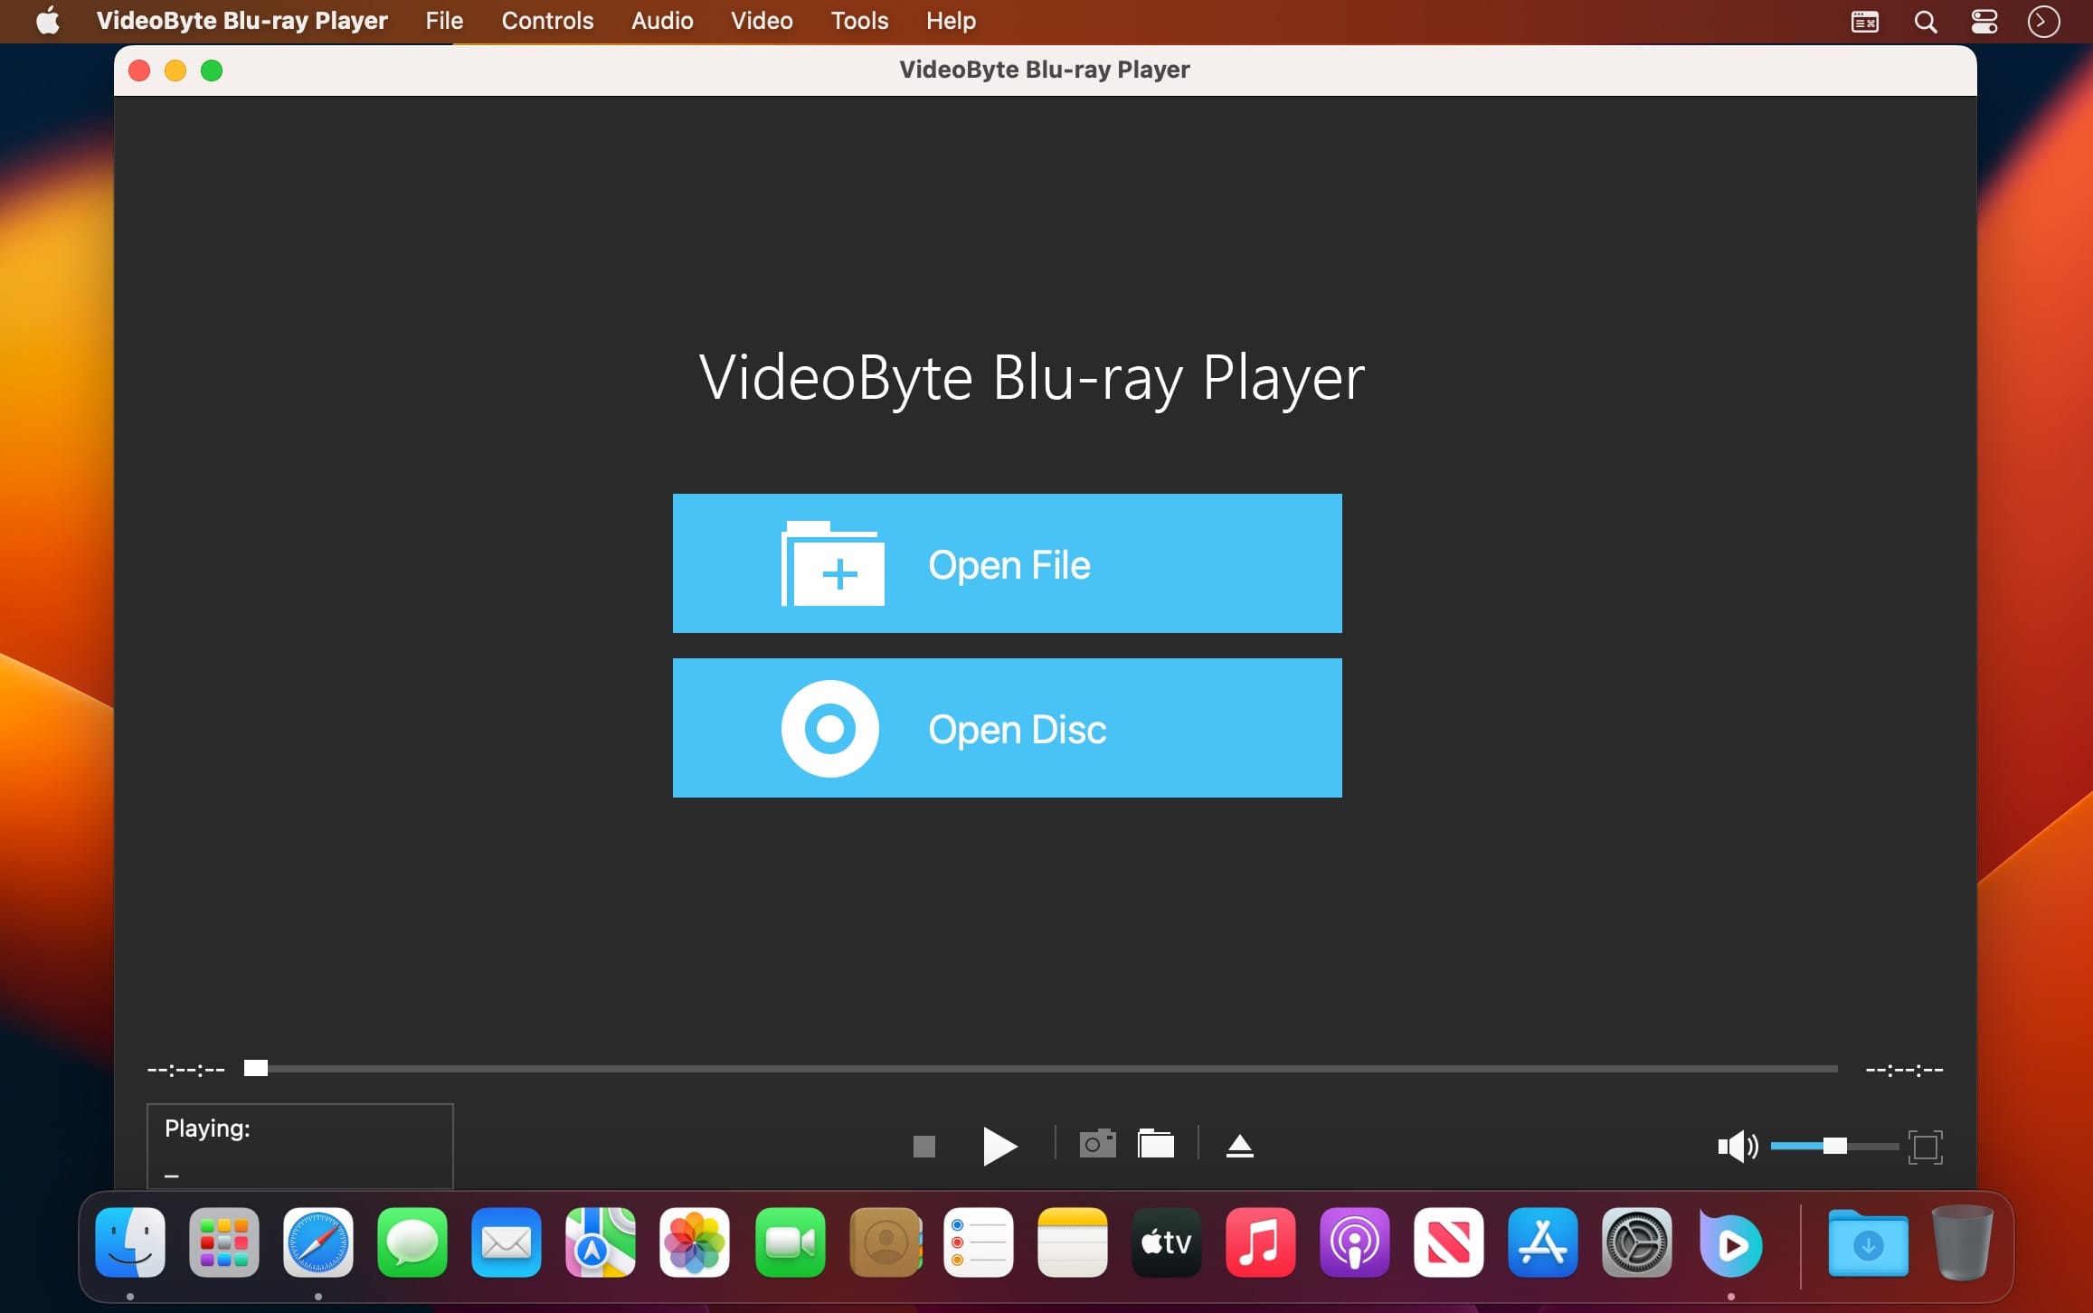Click the Open File button
2093x1313 pixels.
click(x=1007, y=563)
